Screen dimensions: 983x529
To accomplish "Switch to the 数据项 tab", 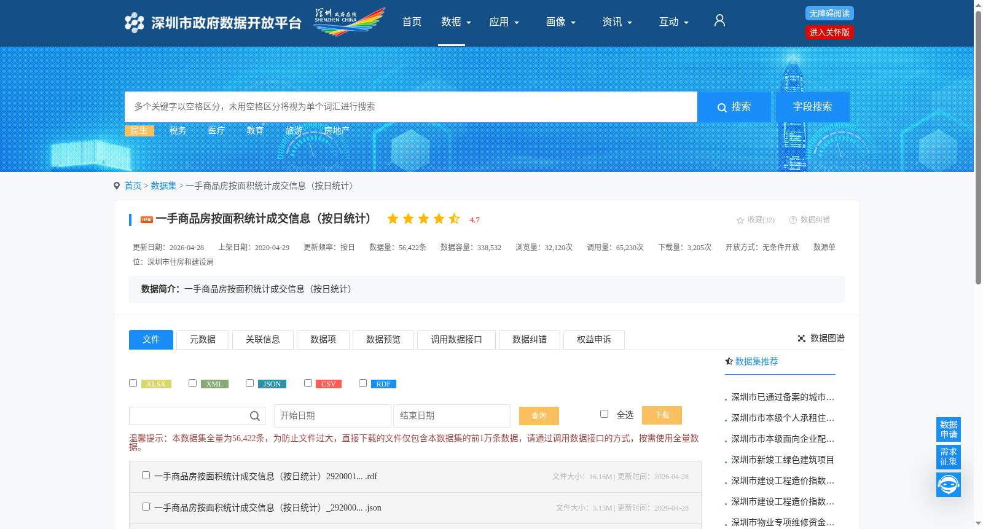I will [x=323, y=340].
